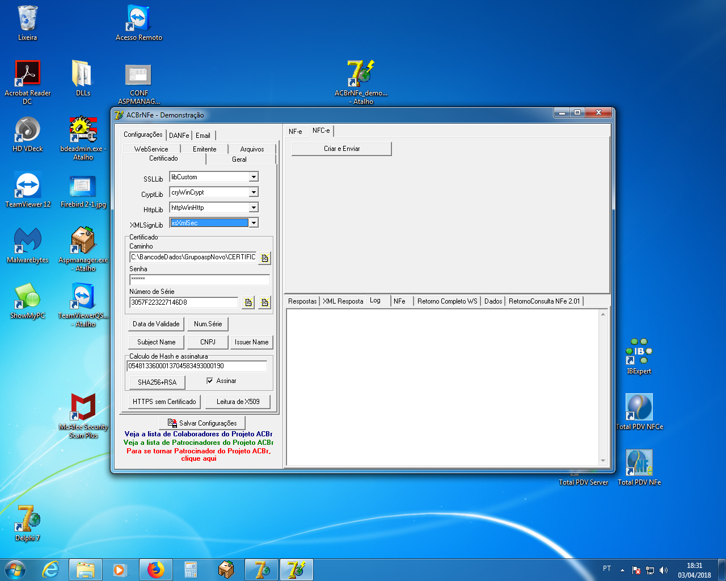The width and height of the screenshot is (726, 581).
Task: Open the Emitente sub-tab
Action: click(x=204, y=149)
